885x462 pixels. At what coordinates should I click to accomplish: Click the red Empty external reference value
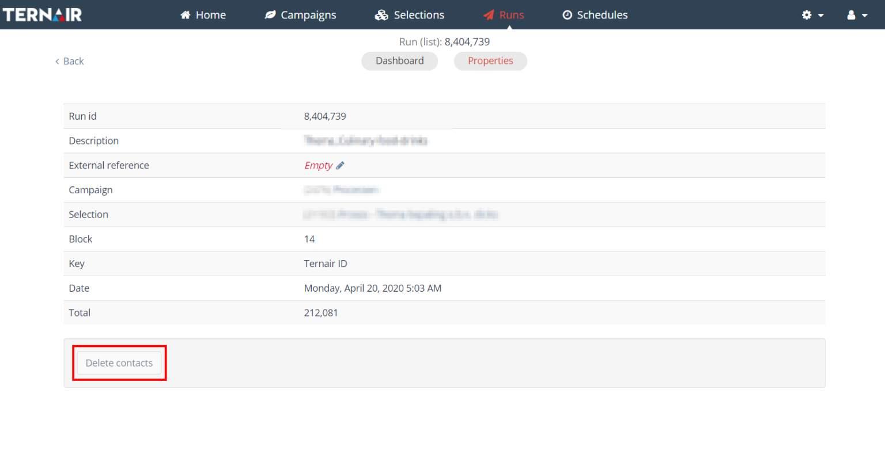pyautogui.click(x=319, y=166)
